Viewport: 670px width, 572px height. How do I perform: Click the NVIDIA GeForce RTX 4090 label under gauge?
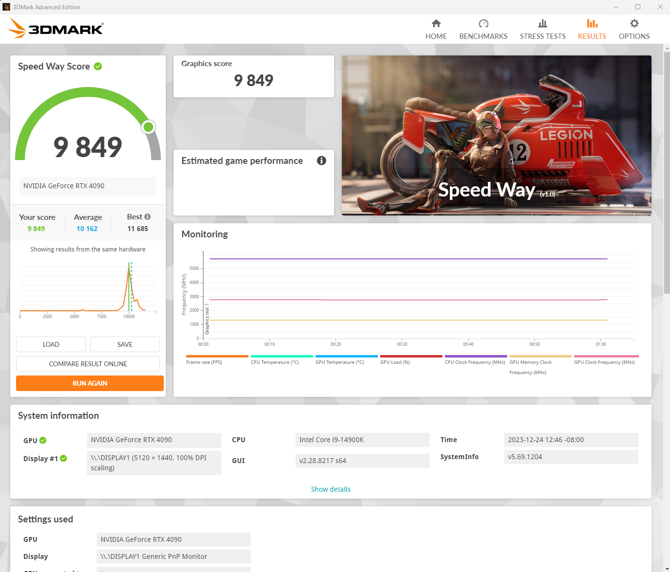pyautogui.click(x=88, y=186)
